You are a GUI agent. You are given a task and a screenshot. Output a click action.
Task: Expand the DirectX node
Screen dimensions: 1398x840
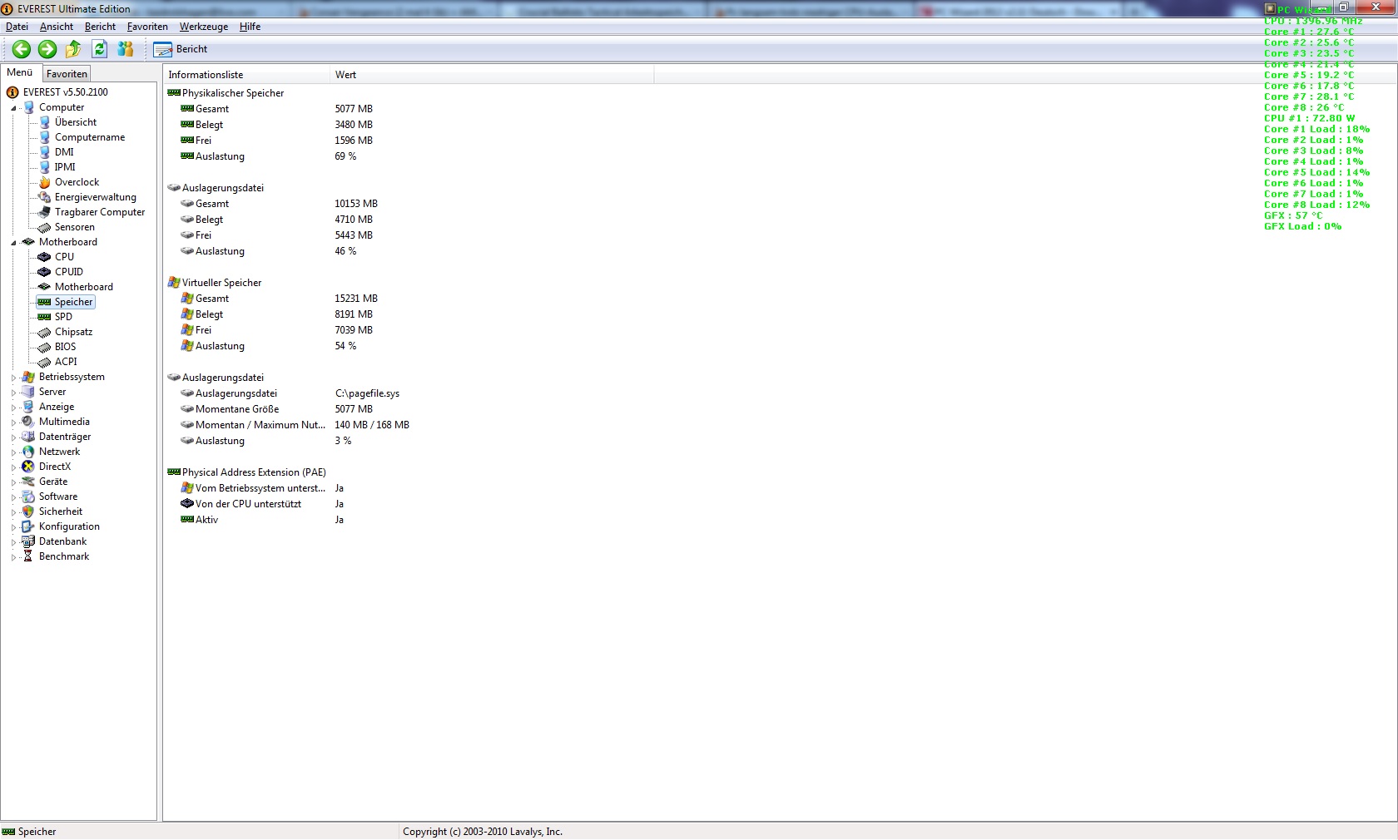coord(13,467)
